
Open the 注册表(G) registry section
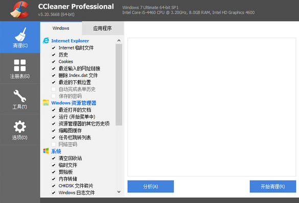20,69
